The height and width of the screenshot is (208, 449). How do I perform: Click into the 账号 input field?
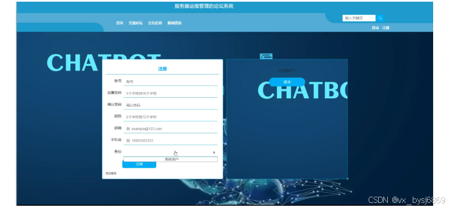170,82
